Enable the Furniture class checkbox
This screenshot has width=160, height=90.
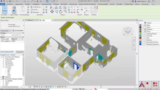pyautogui.click(x=145, y=36)
